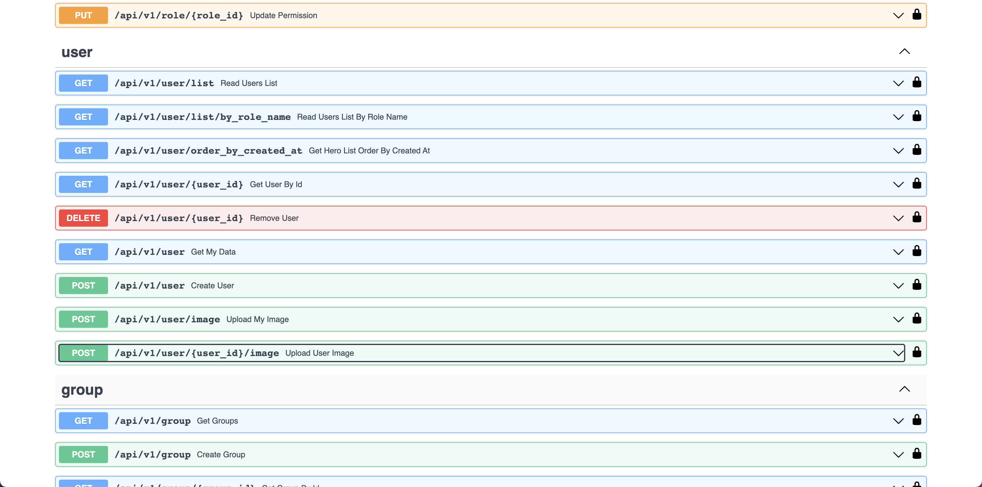Click authorization lock on Create User row

[x=916, y=285]
